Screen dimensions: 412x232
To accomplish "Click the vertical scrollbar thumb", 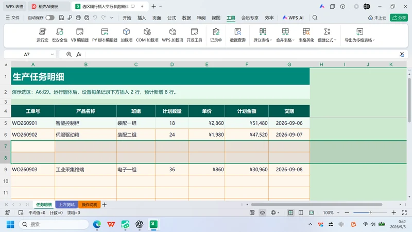I will [x=409, y=100].
